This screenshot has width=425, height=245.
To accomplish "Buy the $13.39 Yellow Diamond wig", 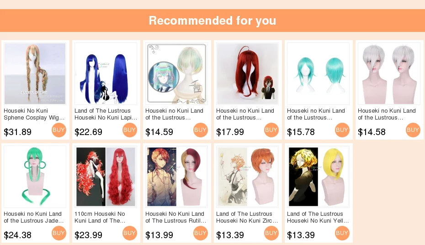I will 342,233.
